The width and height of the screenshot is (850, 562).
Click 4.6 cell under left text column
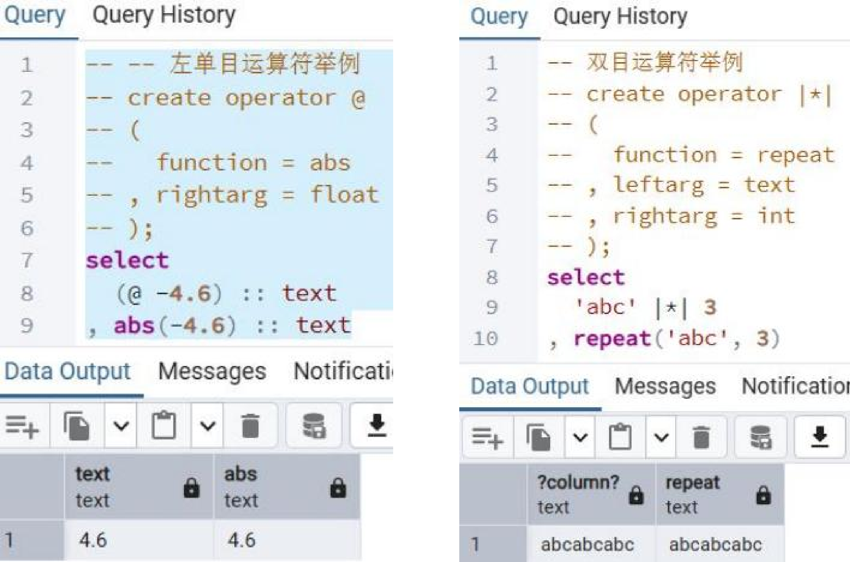click(139, 540)
